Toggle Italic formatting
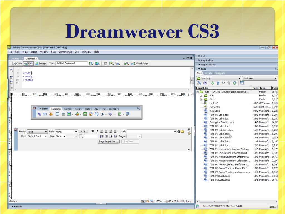The height and width of the screenshot is (214, 285). point(97,132)
